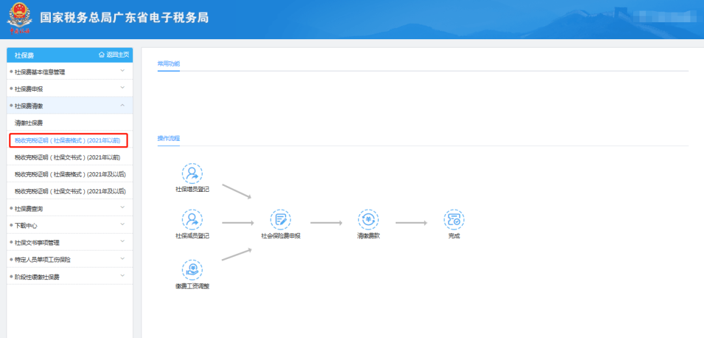
Task: Expand 社保费申报 with its chevron
Action: (123, 87)
